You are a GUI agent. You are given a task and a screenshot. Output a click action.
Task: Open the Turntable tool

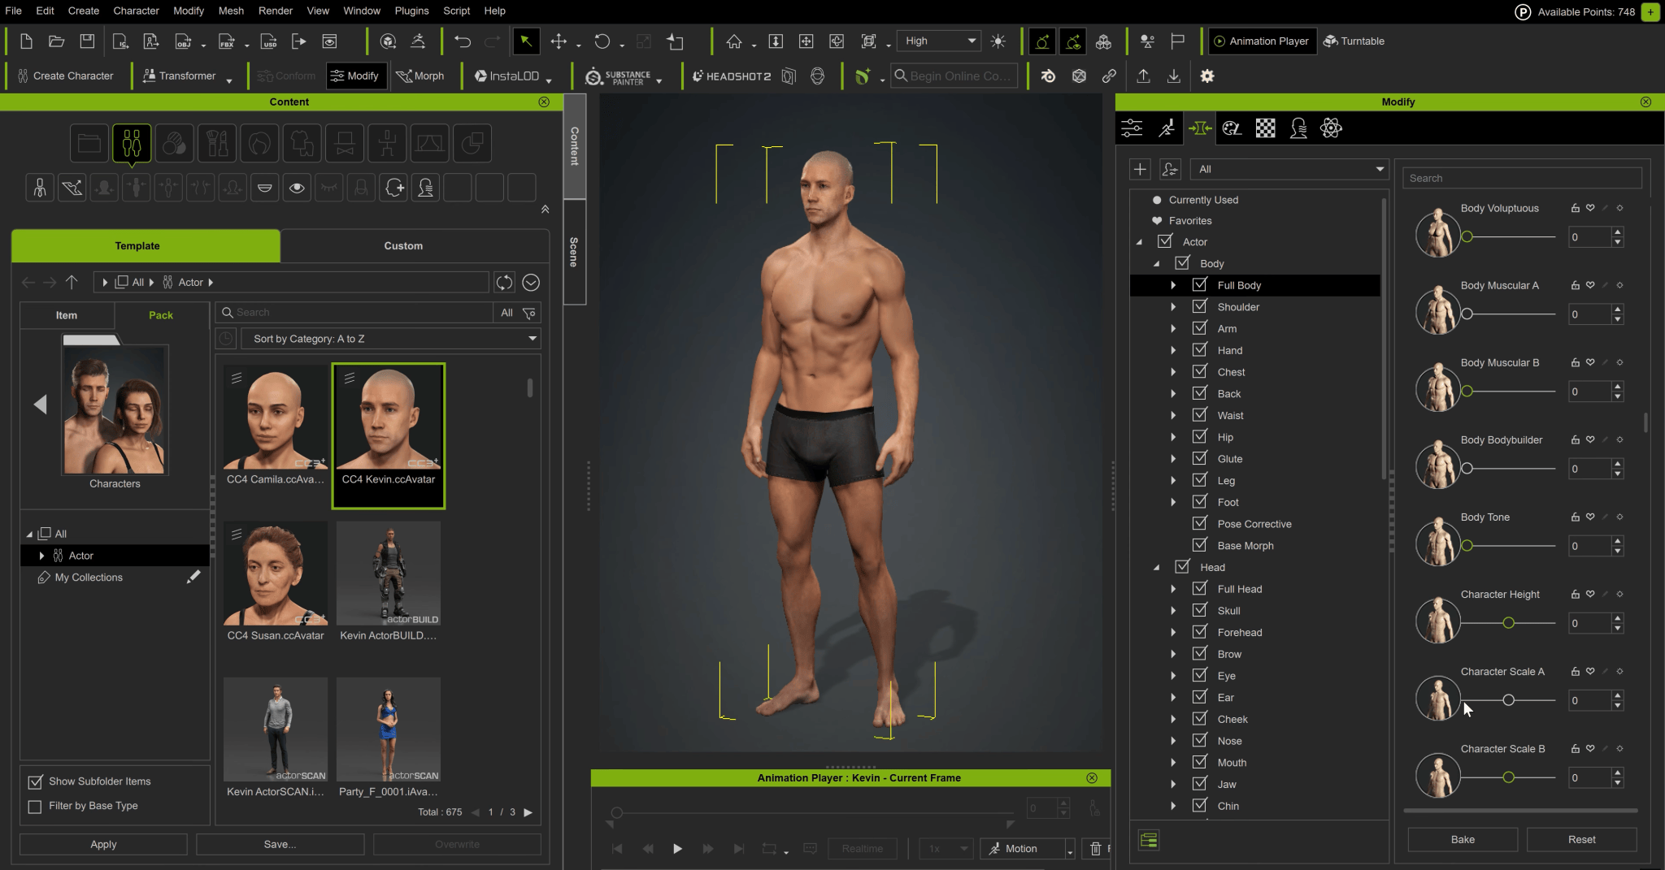[x=1354, y=41]
